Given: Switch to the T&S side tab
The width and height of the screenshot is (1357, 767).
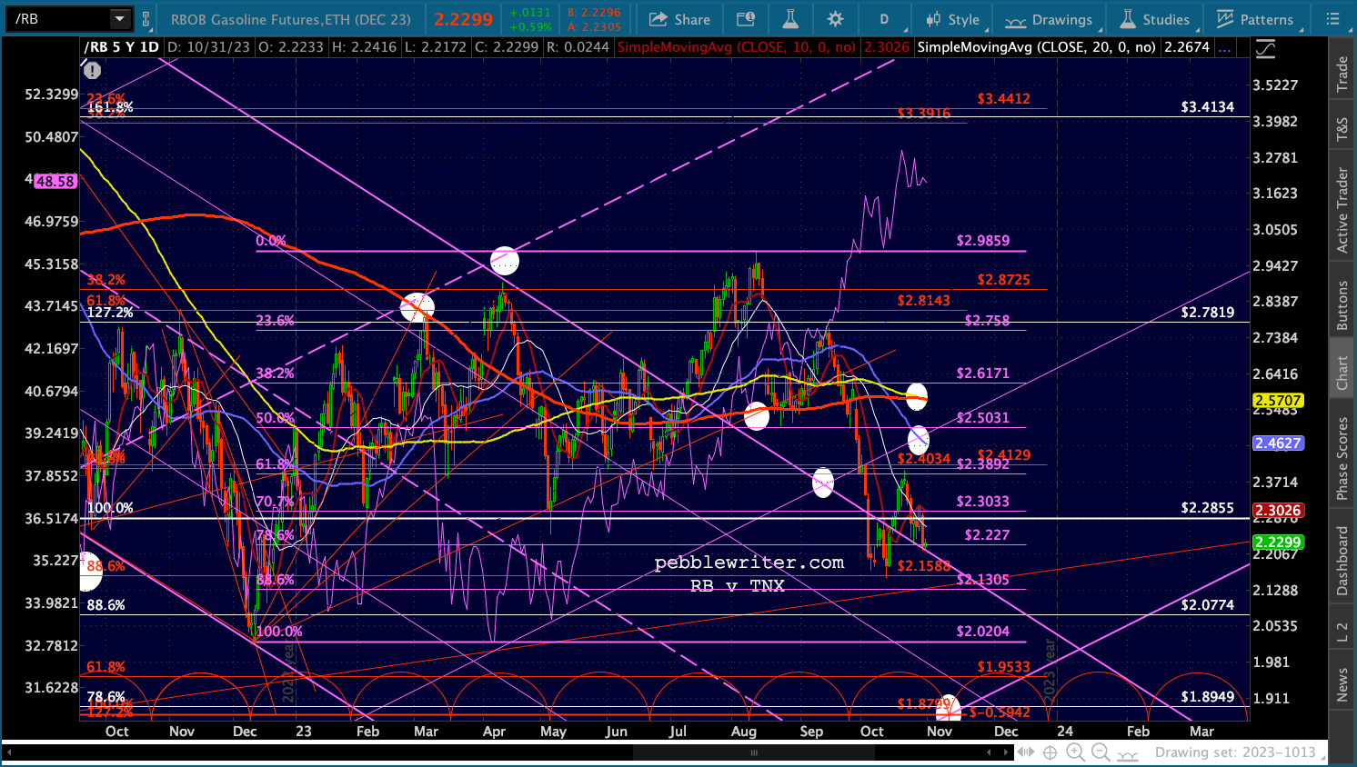Looking at the screenshot, I should 1342,129.
